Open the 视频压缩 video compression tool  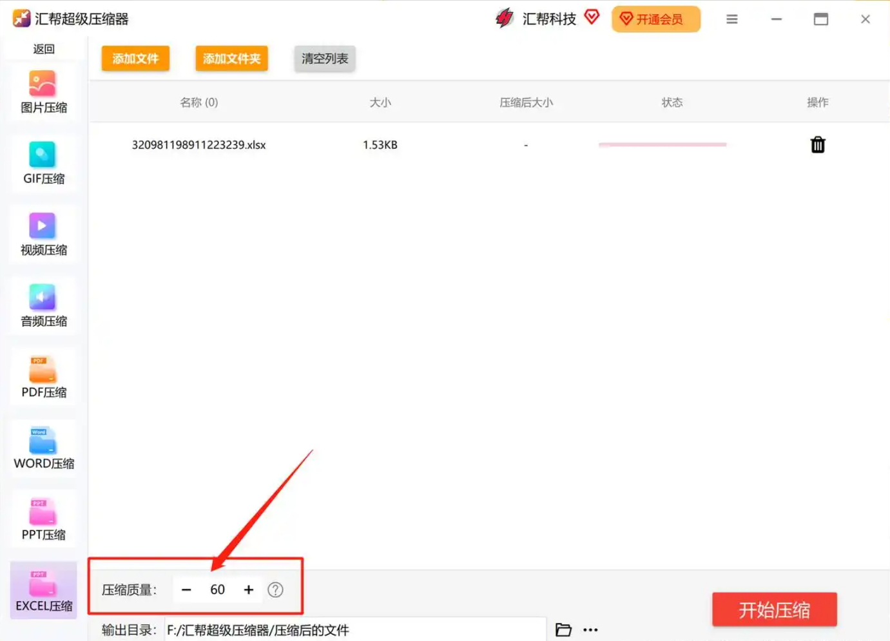44,234
